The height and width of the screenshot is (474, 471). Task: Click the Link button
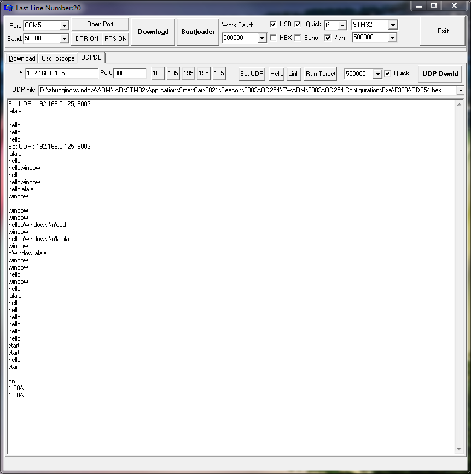(294, 74)
